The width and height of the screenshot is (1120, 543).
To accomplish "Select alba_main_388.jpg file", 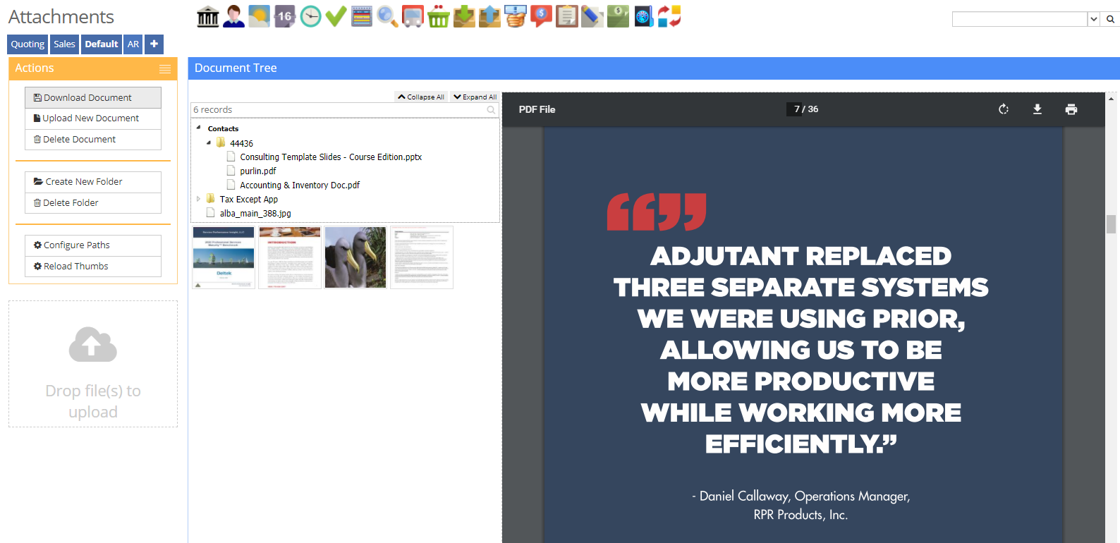I will click(x=255, y=214).
